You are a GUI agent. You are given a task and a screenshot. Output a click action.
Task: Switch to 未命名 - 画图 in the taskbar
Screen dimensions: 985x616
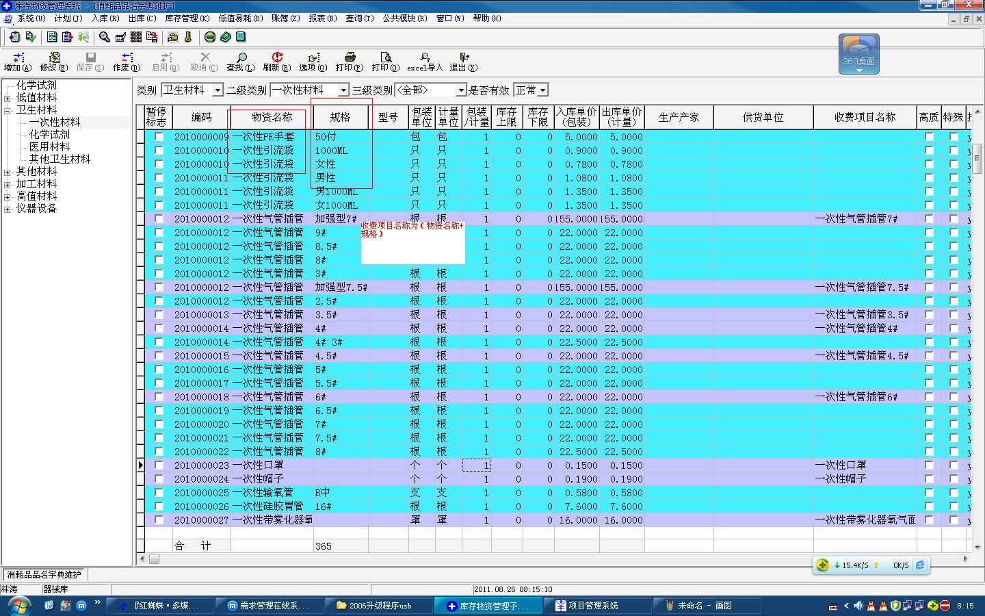coord(707,606)
